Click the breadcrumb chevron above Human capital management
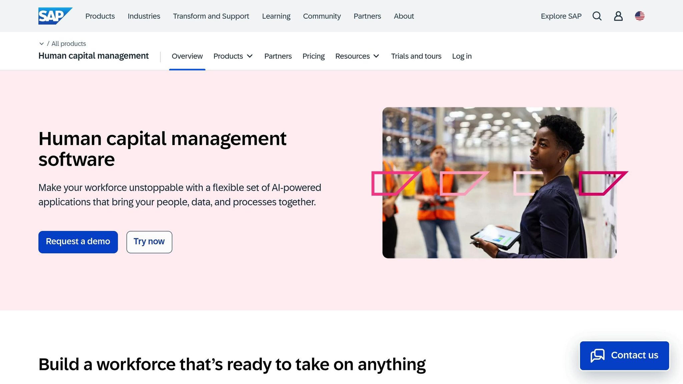The image size is (683, 384). [x=42, y=44]
